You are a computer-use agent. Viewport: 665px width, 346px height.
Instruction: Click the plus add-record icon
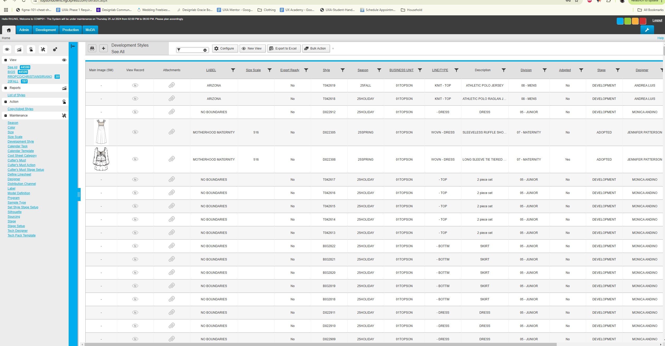click(103, 48)
